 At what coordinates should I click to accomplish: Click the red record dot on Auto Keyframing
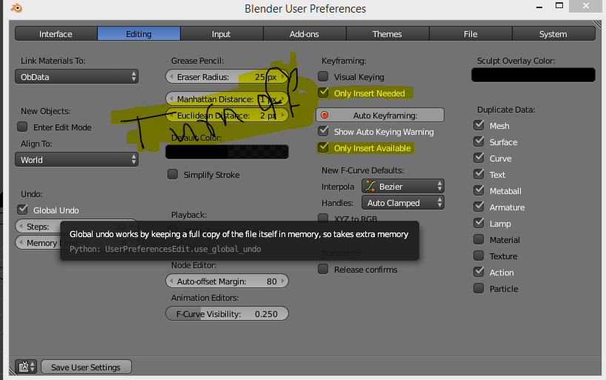coord(324,115)
